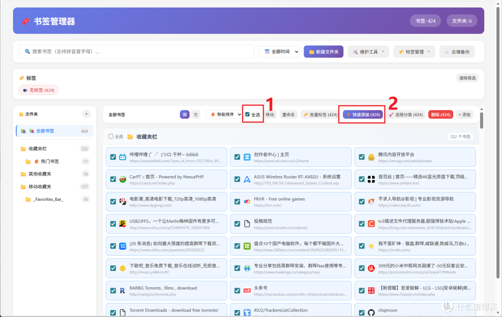The height and width of the screenshot is (317, 502).
Task: Toggle 全选 checkbox beside 收藏夹栏 header
Action: pos(111,136)
